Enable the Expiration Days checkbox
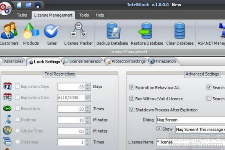225x150 pixels. 17,86
